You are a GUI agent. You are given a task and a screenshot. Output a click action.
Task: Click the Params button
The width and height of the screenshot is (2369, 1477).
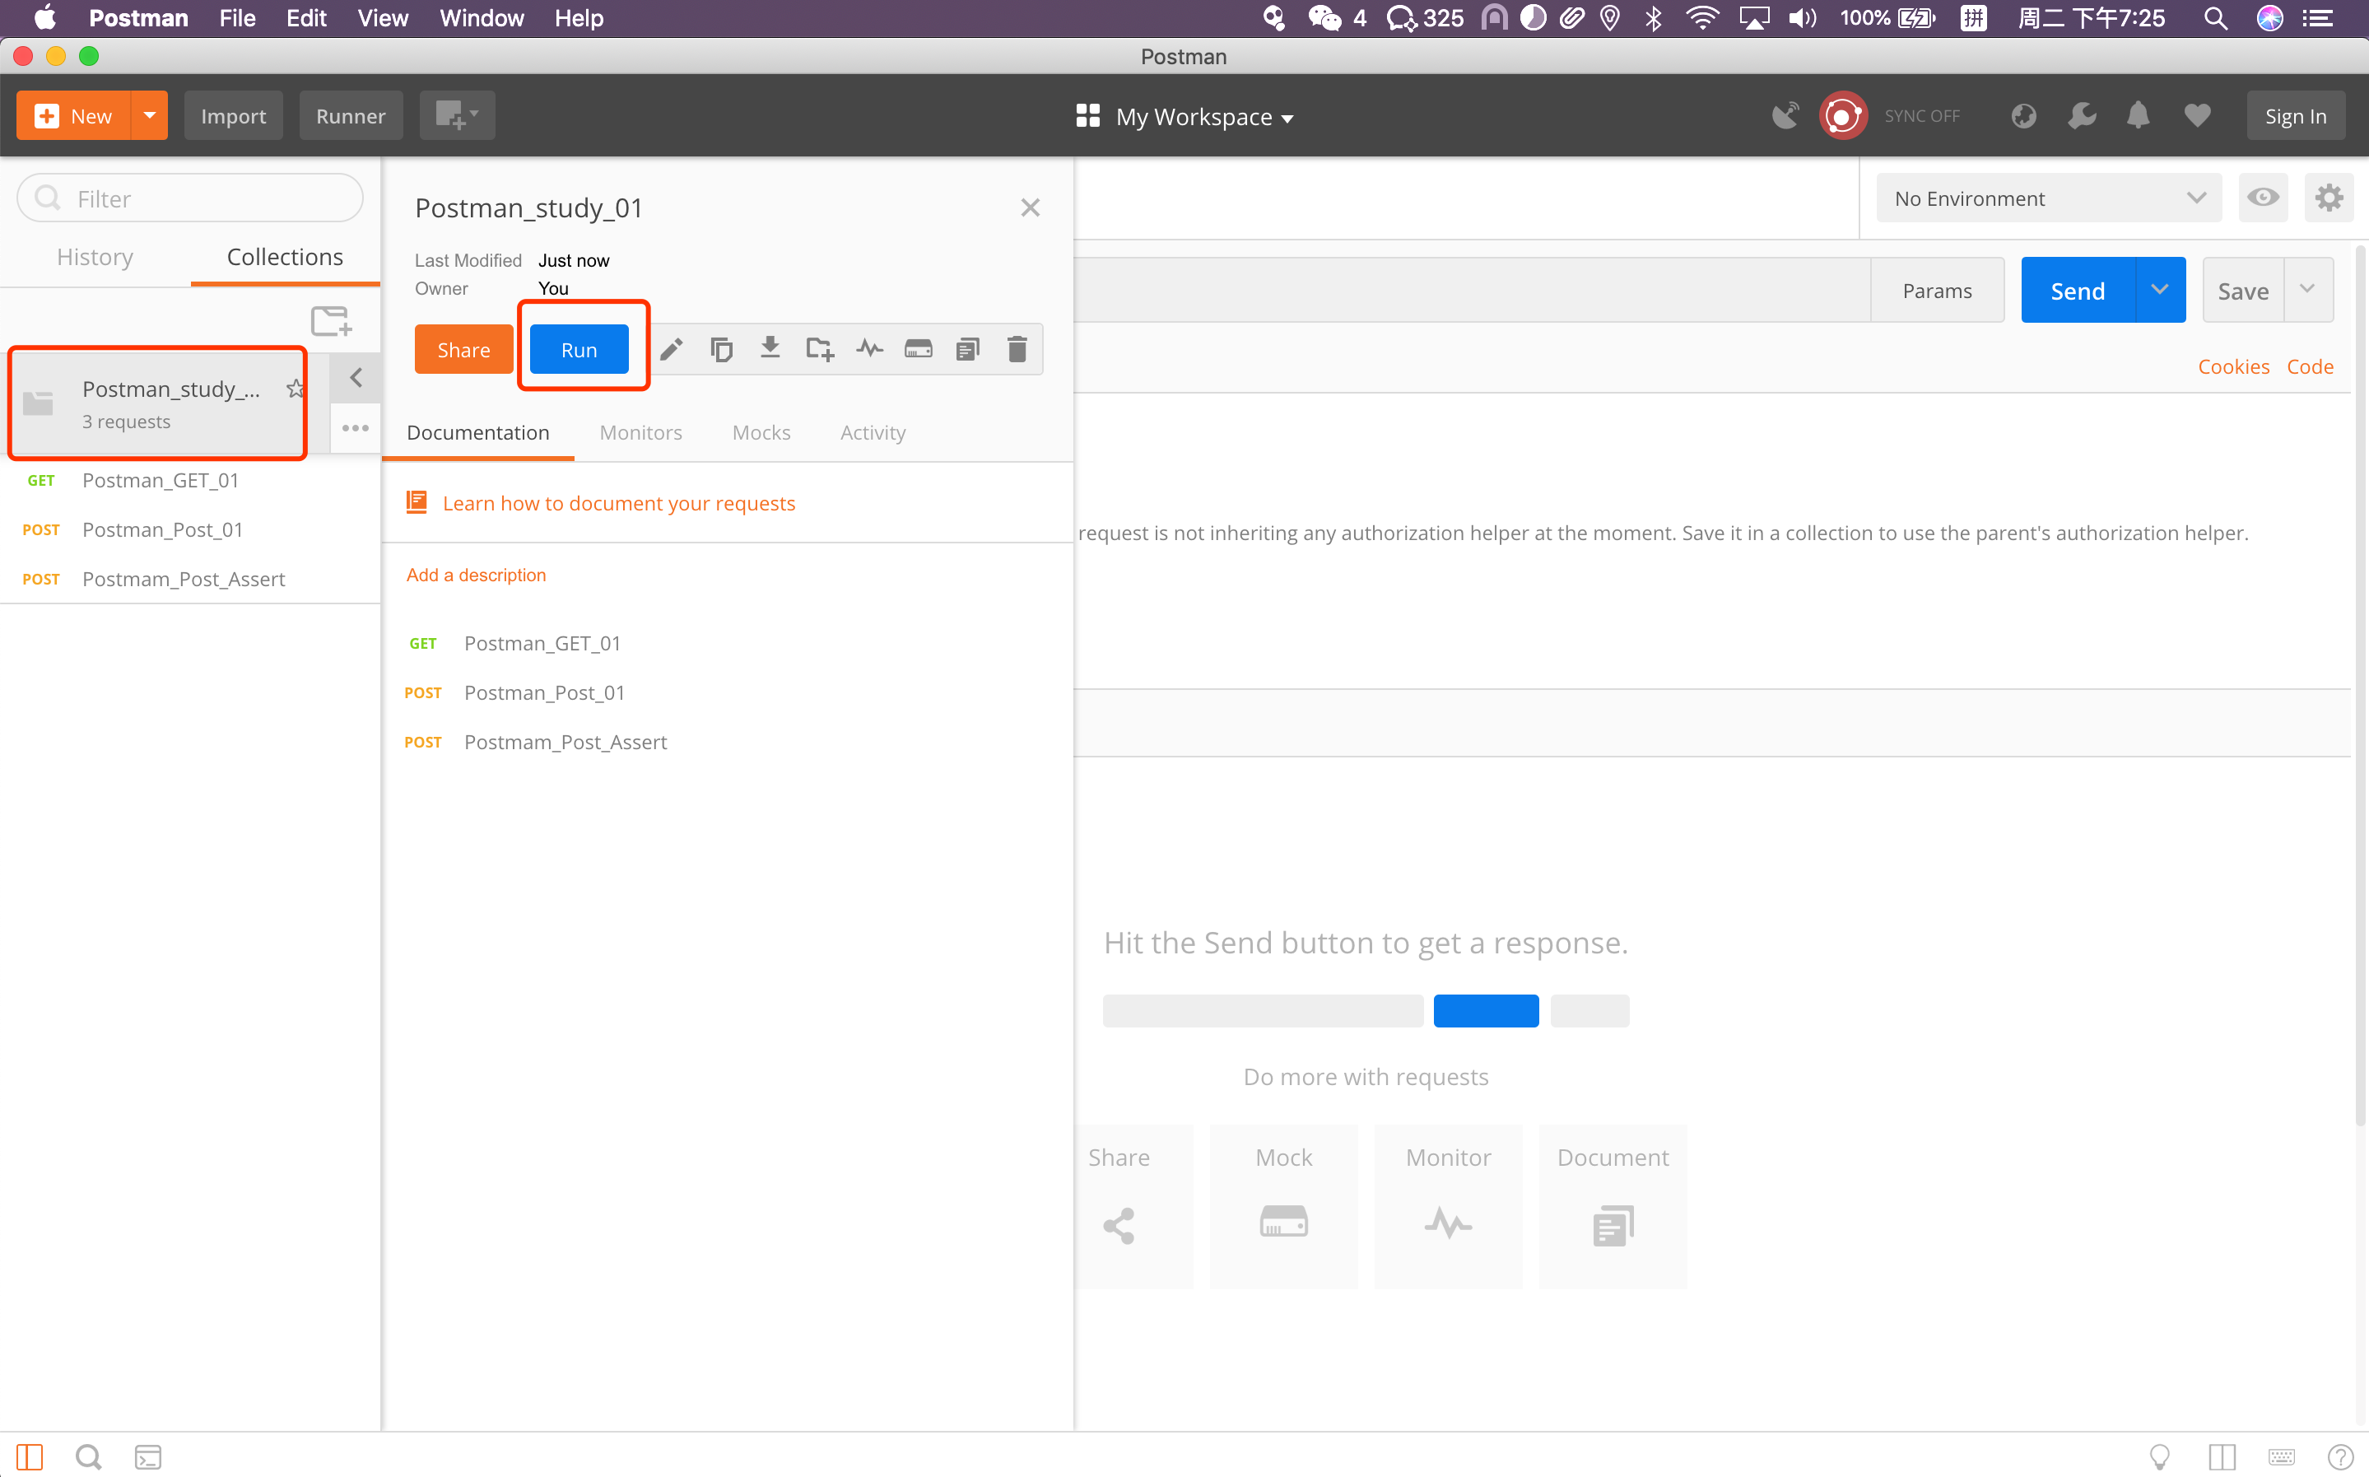[x=1938, y=290]
